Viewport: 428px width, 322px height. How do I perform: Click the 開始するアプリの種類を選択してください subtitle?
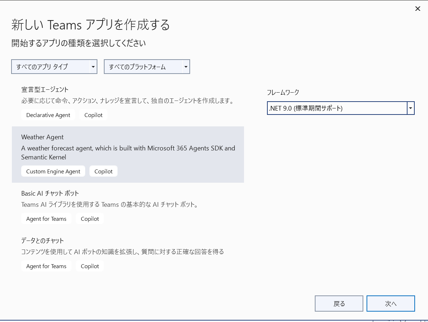[x=79, y=43]
